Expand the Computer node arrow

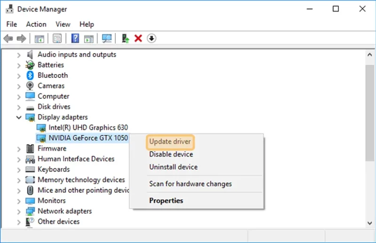pos(19,97)
